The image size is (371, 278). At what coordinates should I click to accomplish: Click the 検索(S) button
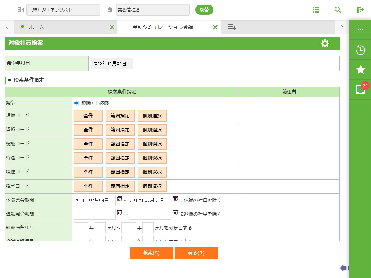[x=151, y=253]
